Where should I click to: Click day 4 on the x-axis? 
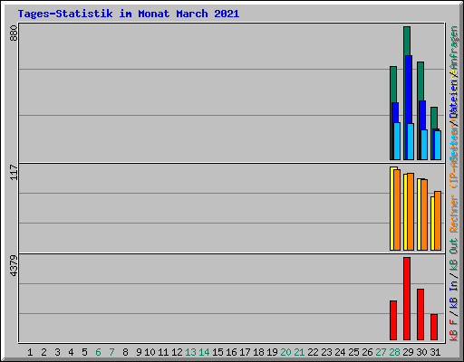click(x=71, y=352)
